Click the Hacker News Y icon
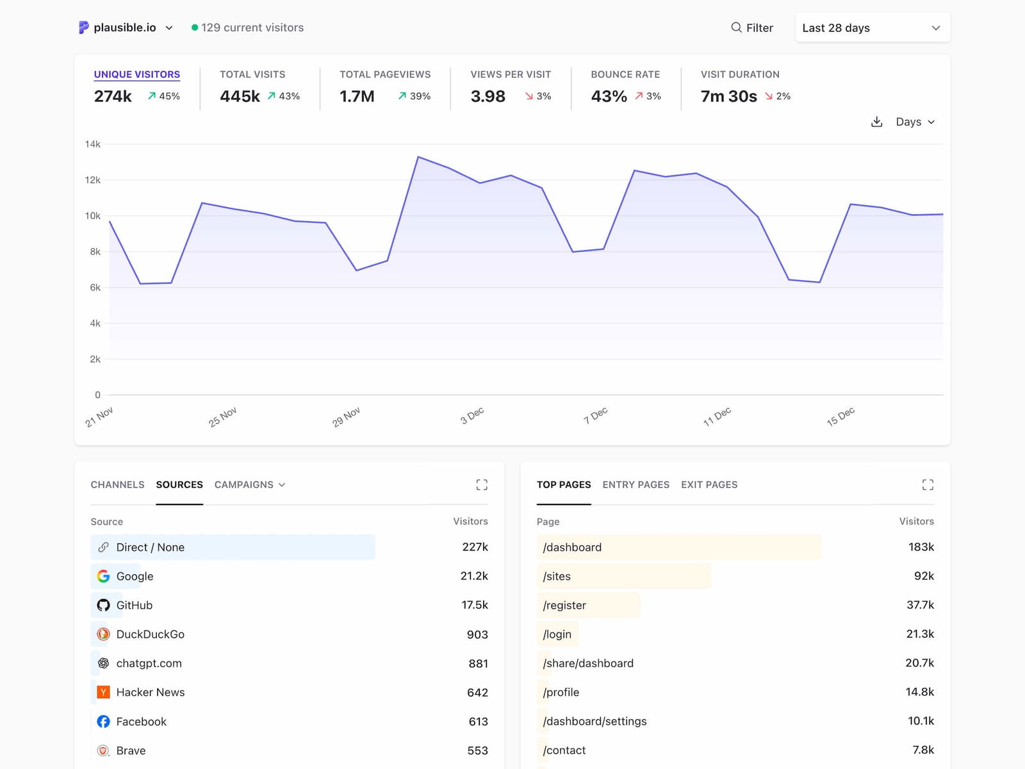Screen dimensions: 1025x769 pyautogui.click(x=103, y=692)
